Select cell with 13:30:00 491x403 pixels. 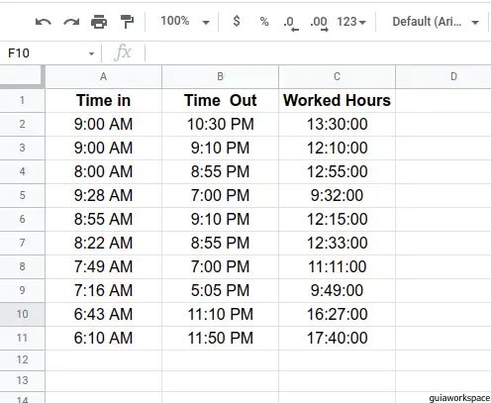coord(337,124)
